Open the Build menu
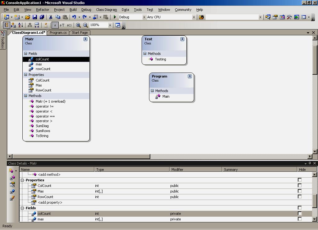This screenshot has height=230, width=318. coord(73,10)
